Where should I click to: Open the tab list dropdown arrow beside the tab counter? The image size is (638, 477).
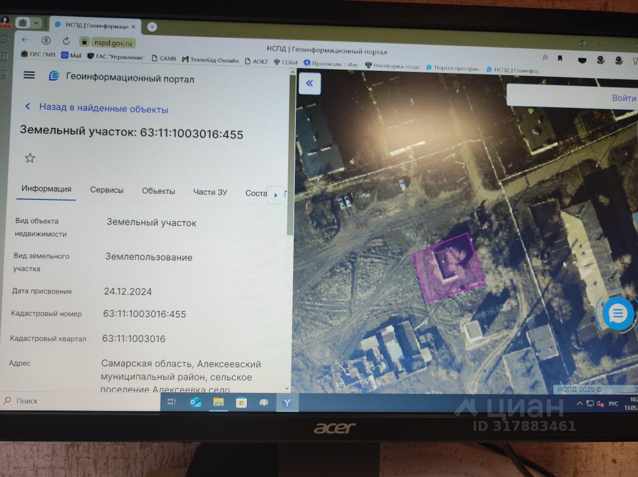(x=36, y=23)
